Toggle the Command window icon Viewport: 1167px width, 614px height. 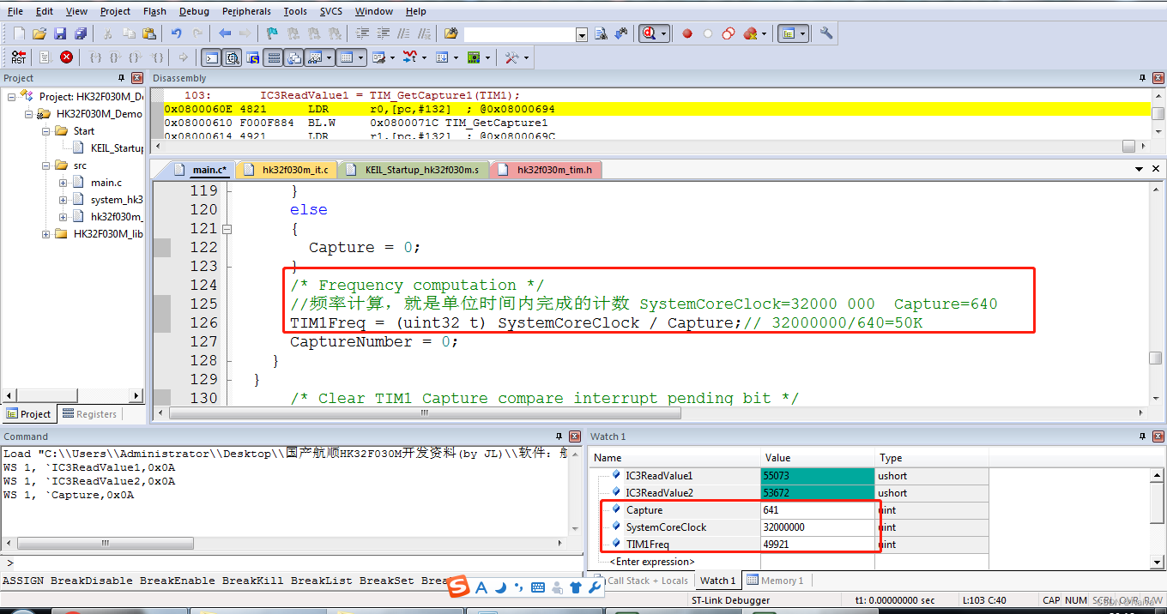click(x=211, y=57)
